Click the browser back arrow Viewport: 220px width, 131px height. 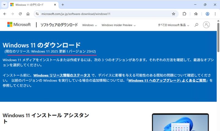(5, 14)
